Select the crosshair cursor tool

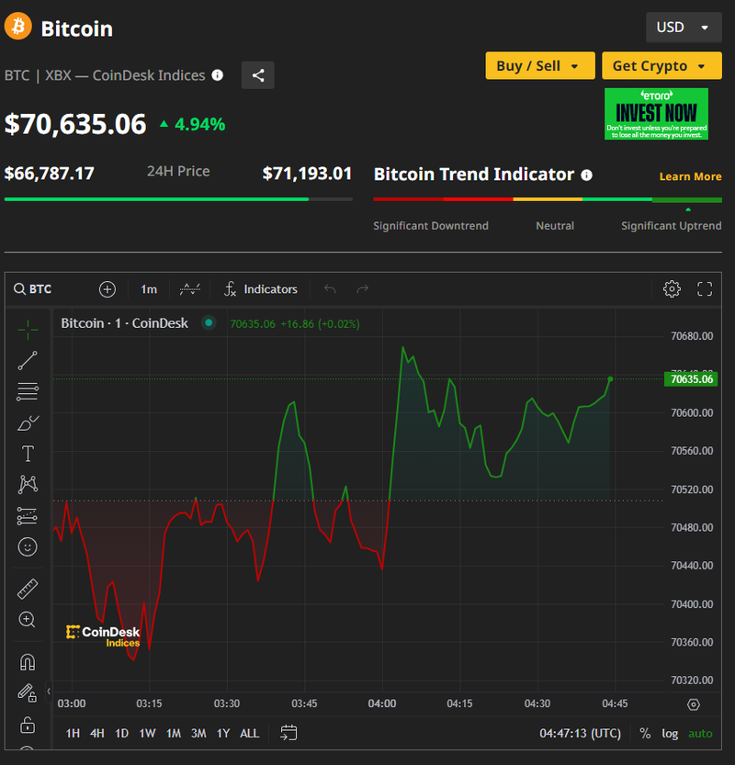coord(28,328)
